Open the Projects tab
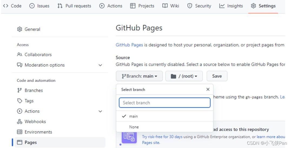This screenshot has height=148, width=291. 142,6
